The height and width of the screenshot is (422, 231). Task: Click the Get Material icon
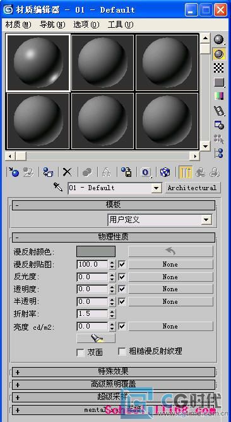click(x=13, y=172)
